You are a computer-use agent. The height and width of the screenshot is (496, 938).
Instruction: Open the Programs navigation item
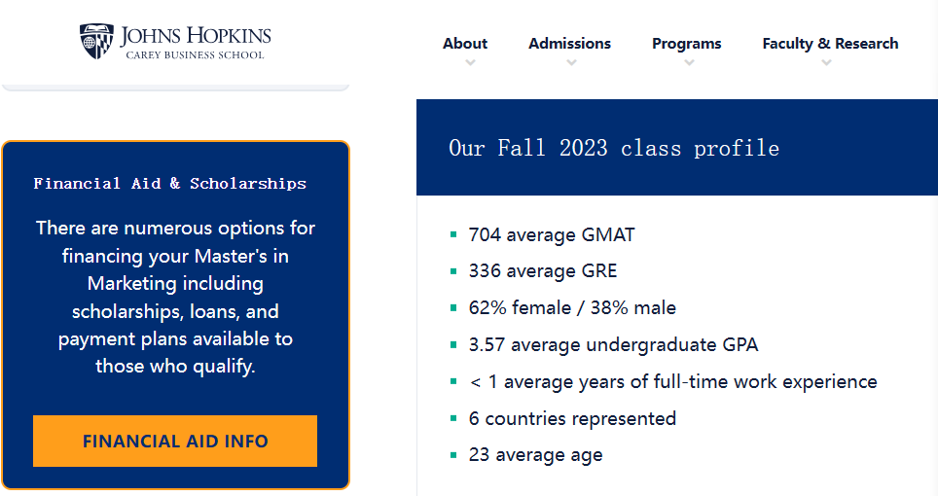coord(686,43)
